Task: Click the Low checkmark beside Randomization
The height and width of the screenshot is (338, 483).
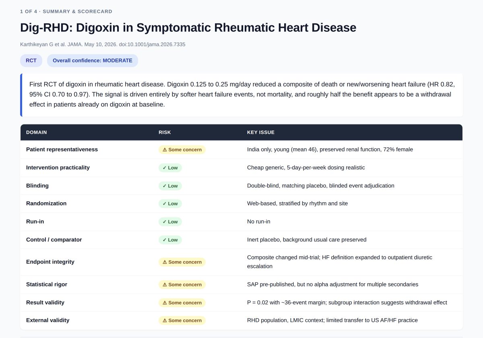Action: (x=165, y=203)
